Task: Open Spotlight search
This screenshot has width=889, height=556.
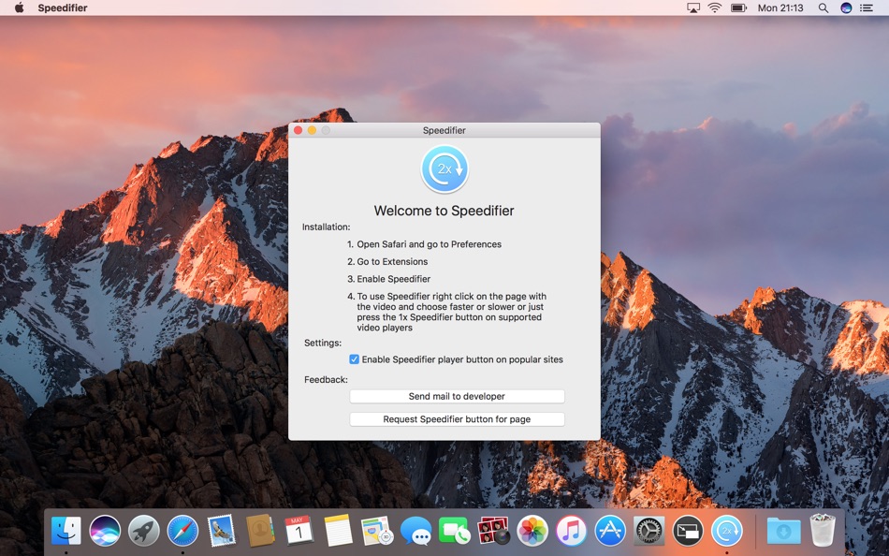Action: point(823,7)
